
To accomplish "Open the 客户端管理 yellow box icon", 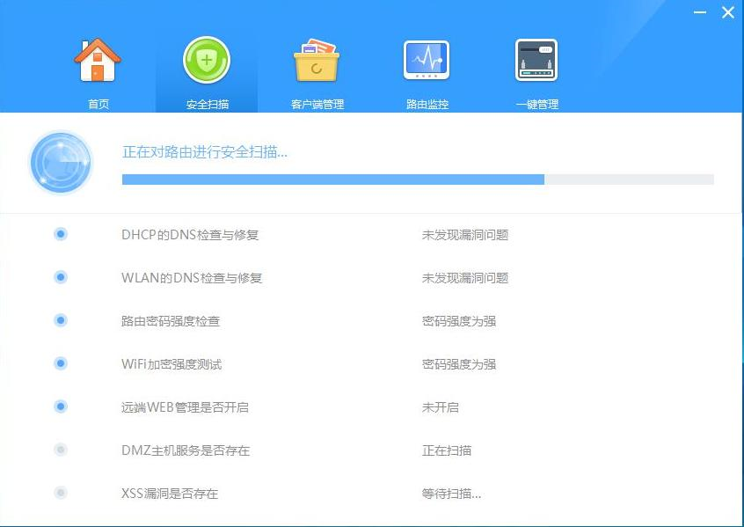I will point(317,61).
